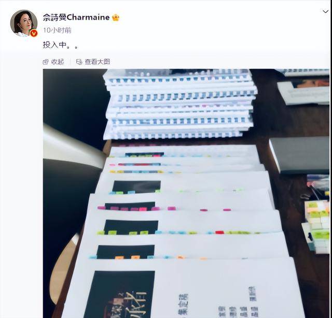Click the gray book on the desk
This screenshot has height=318, width=332.
tap(300, 155)
